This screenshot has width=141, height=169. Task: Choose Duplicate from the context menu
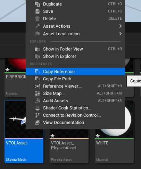(x=75, y=4)
